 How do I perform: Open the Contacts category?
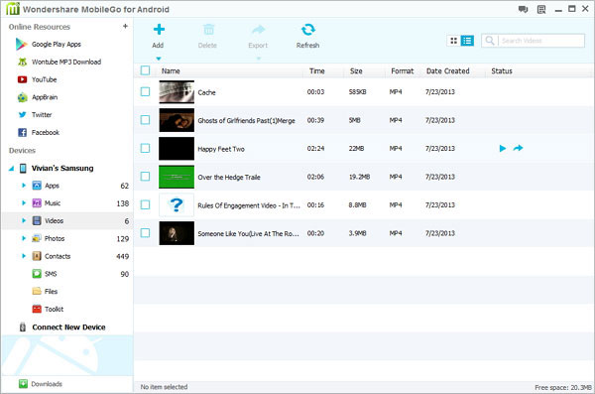point(58,256)
